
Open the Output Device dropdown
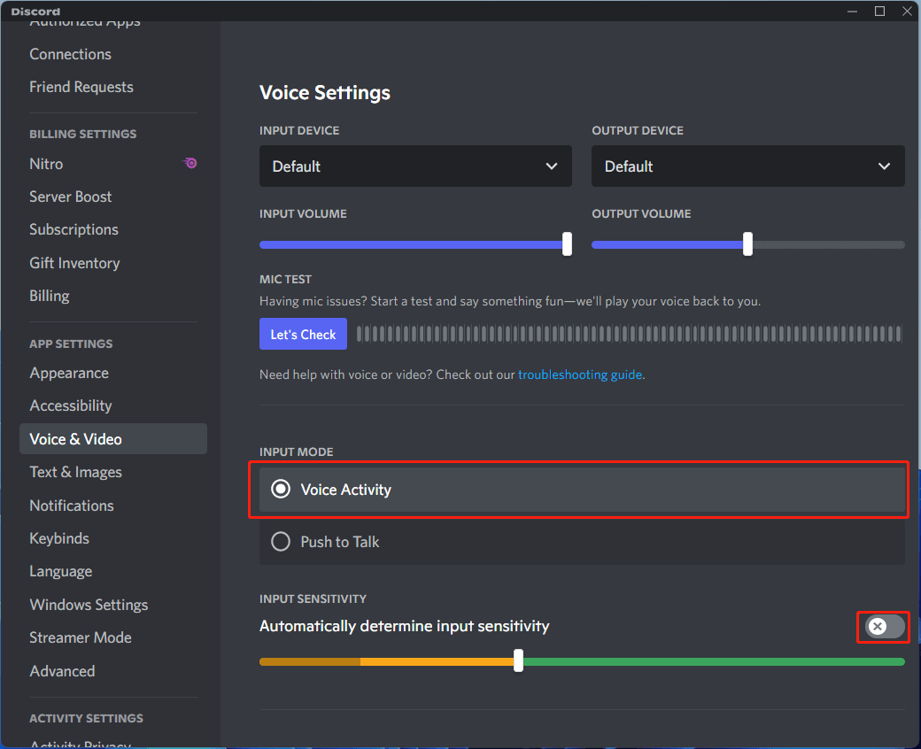pos(747,166)
